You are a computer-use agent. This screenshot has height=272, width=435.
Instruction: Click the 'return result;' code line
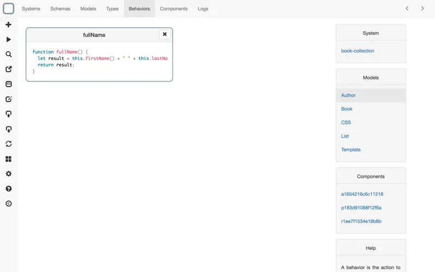click(x=56, y=65)
